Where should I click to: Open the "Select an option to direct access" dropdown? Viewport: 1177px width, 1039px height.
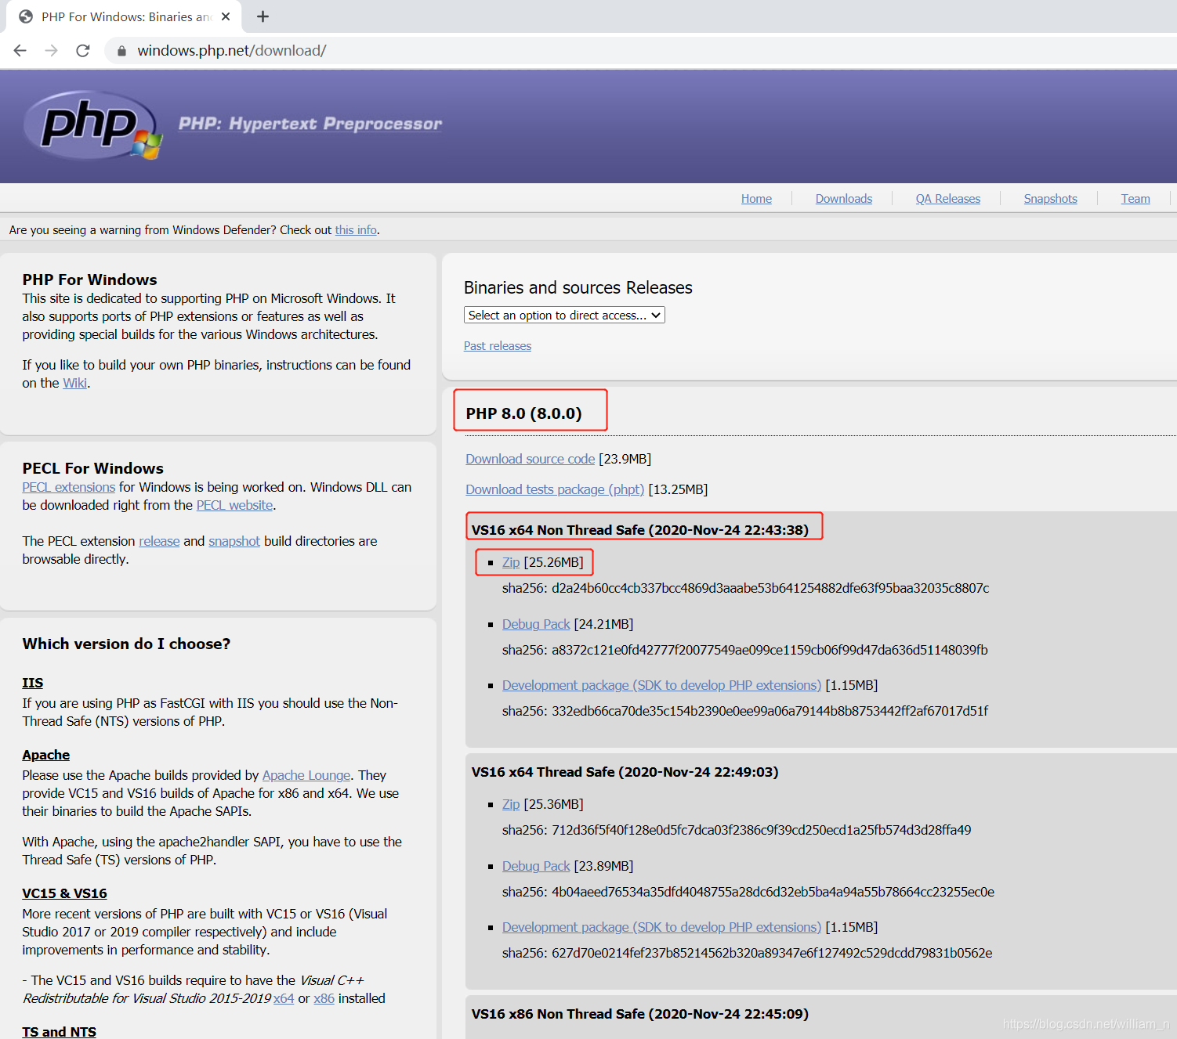(x=563, y=315)
